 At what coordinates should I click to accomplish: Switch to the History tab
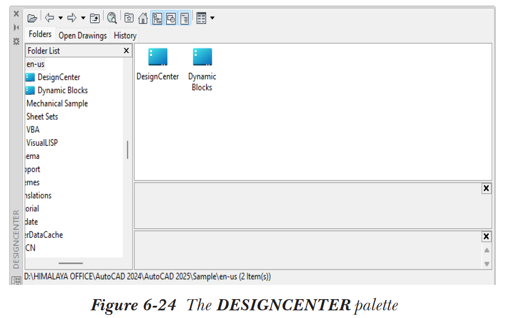click(125, 36)
